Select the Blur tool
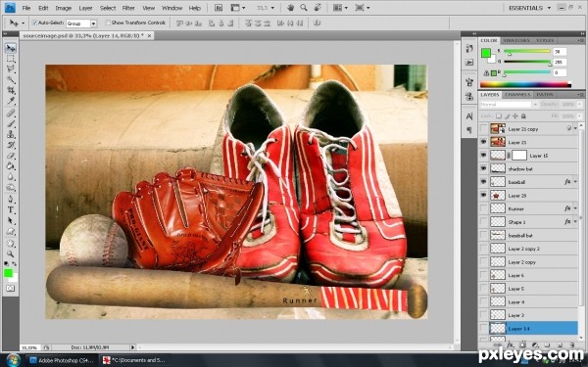This screenshot has height=367, width=588. (11, 177)
